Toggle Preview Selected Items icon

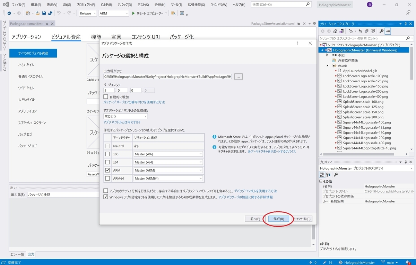[x=388, y=31]
